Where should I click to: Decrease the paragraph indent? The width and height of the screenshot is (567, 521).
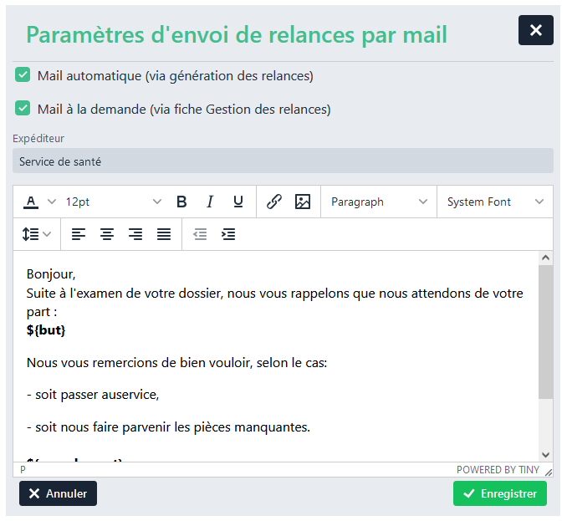(200, 234)
